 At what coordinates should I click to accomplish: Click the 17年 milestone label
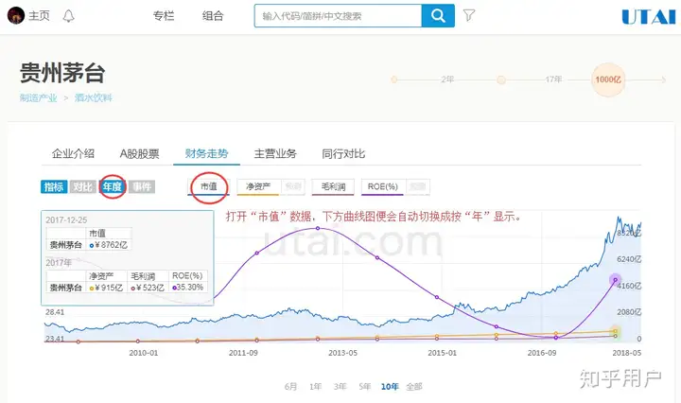[x=553, y=79]
